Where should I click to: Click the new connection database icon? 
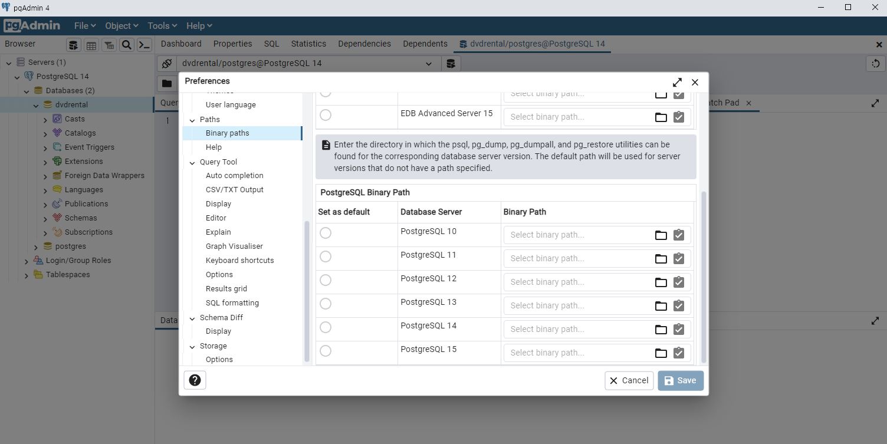451,64
